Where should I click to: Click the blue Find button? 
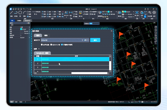point(95,40)
